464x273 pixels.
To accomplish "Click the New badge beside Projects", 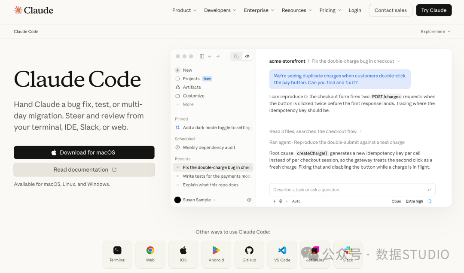I will [207, 79].
